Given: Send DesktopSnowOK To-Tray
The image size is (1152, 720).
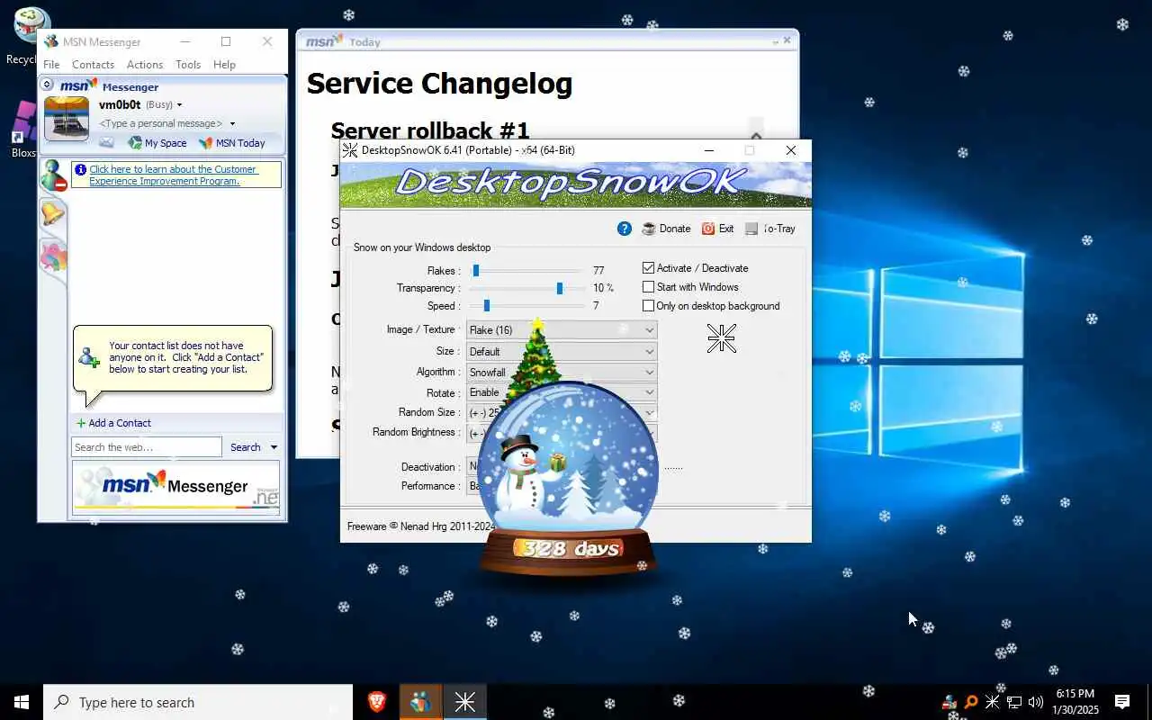Looking at the screenshot, I should 770,229.
